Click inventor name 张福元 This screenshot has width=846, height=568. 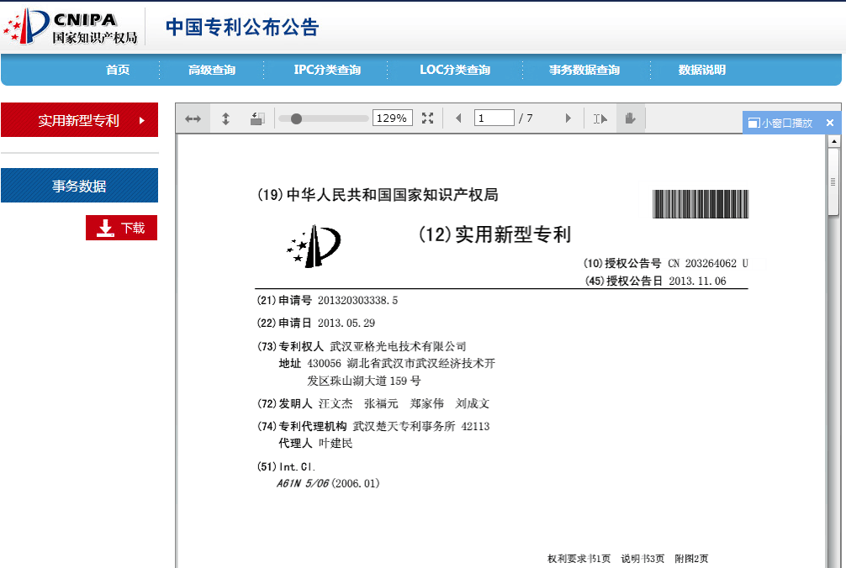381,403
